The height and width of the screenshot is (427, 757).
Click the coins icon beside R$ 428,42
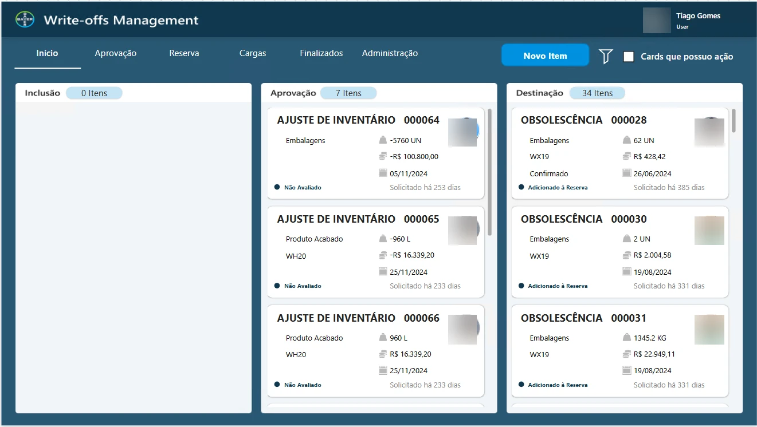click(x=627, y=156)
